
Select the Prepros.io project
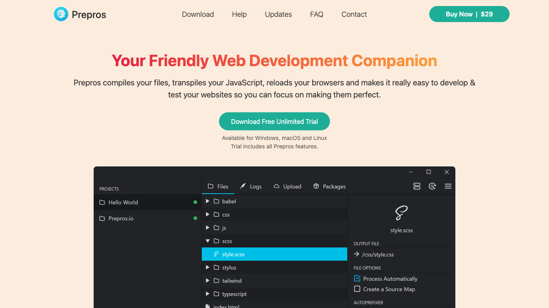click(x=147, y=218)
